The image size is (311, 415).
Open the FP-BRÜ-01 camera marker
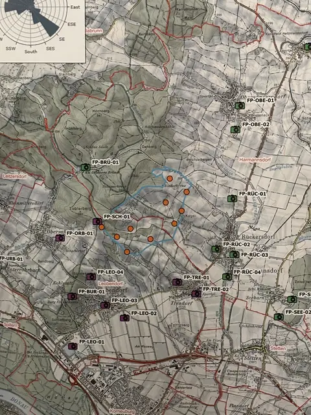86,167
